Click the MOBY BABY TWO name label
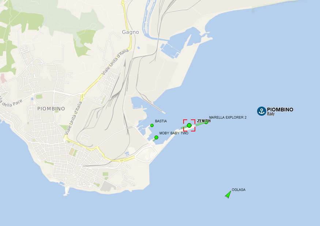Viewport: 320px width, 226px height. (x=174, y=133)
